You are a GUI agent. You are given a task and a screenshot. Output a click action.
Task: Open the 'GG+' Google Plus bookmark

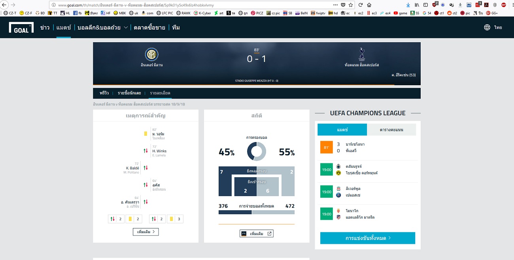point(492,13)
